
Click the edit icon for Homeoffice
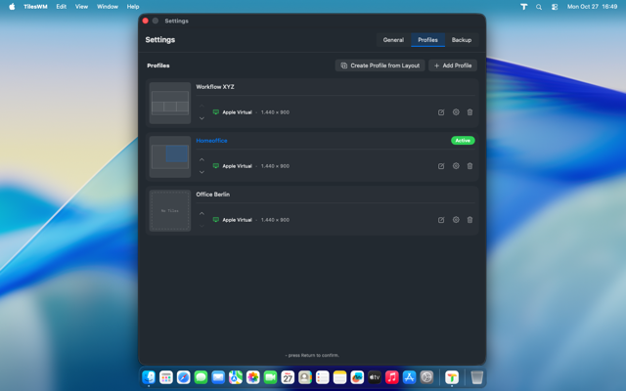coord(441,166)
